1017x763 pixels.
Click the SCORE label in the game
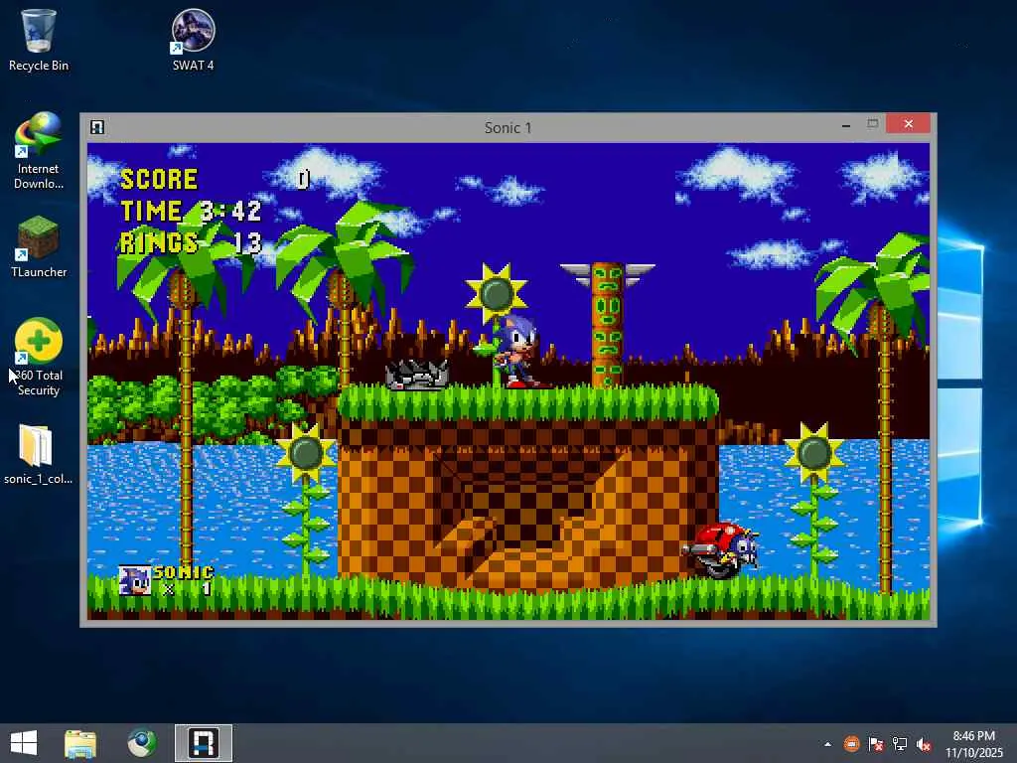point(159,179)
